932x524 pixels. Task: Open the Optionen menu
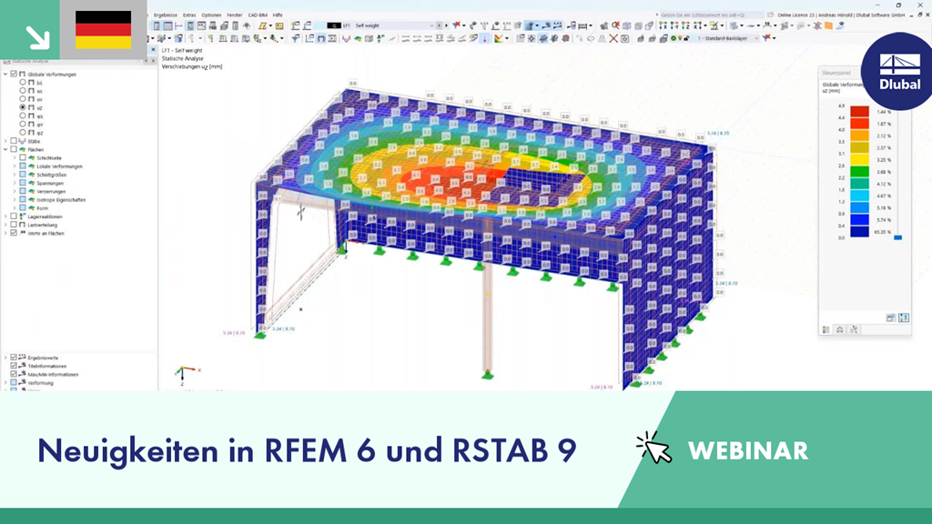tap(211, 15)
